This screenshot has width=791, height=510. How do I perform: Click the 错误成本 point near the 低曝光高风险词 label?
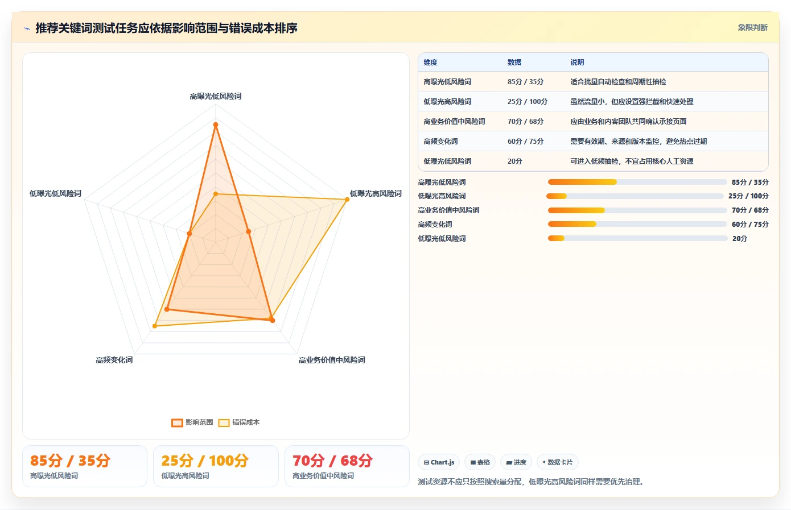pyautogui.click(x=347, y=199)
